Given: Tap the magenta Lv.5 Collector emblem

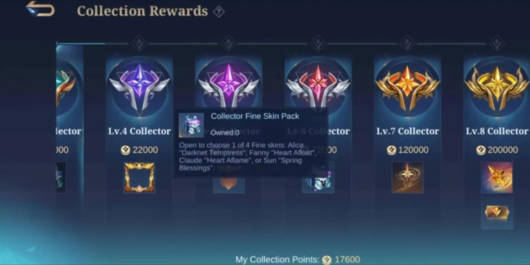Looking at the screenshot, I should (229, 86).
